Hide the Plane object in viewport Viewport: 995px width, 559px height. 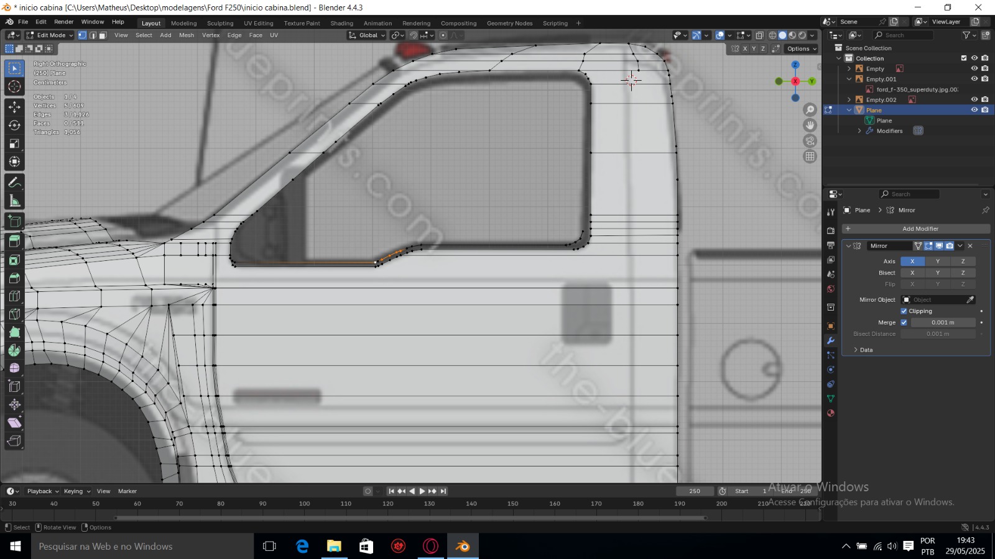tap(974, 110)
